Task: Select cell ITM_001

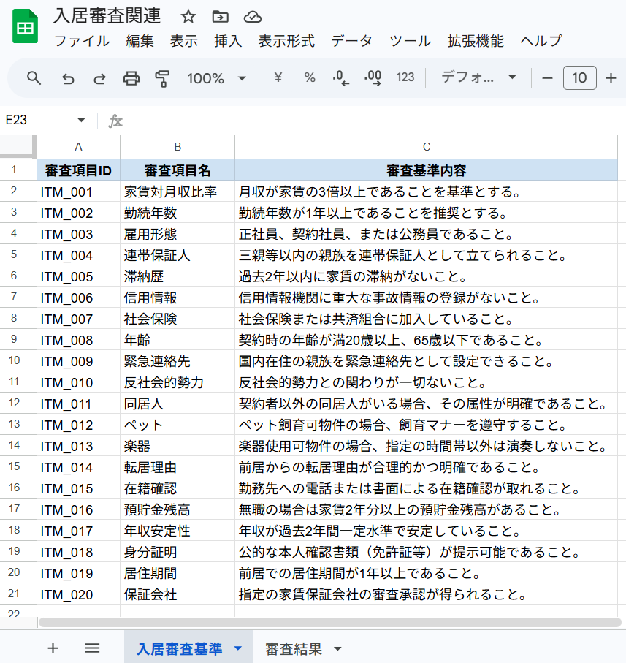Action: pyautogui.click(x=78, y=192)
